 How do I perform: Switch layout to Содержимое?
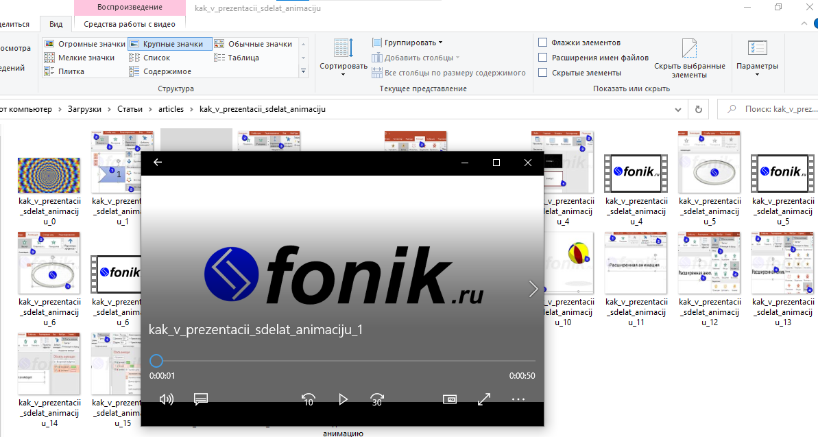160,71
